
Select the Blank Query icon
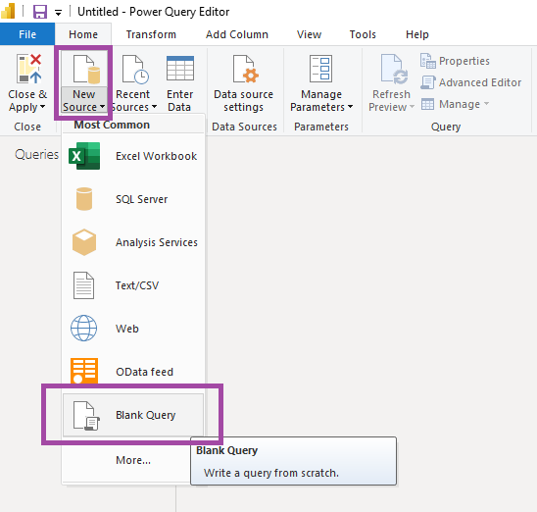click(86, 416)
